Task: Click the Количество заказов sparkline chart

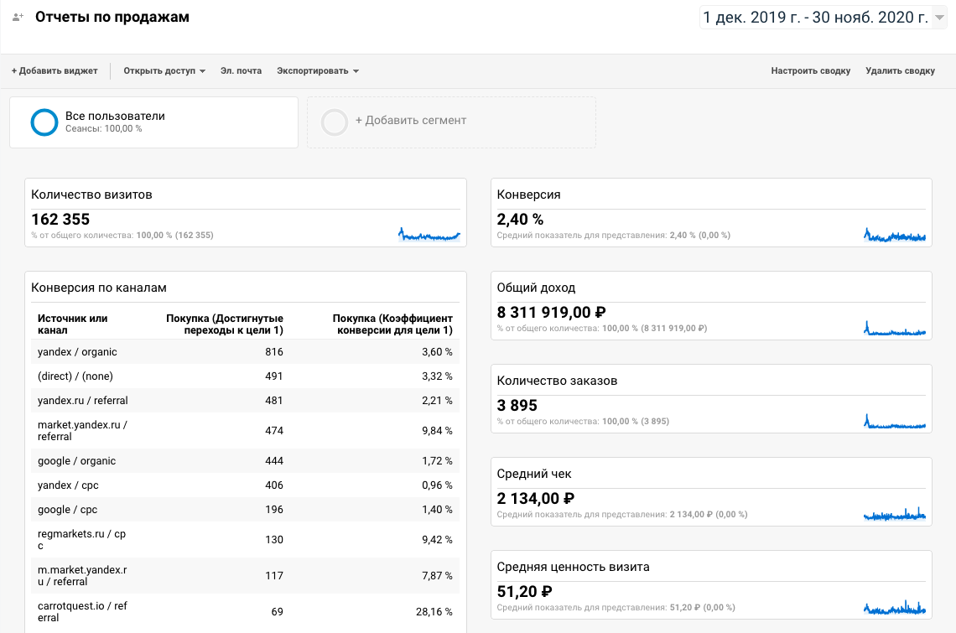Action: [x=895, y=422]
